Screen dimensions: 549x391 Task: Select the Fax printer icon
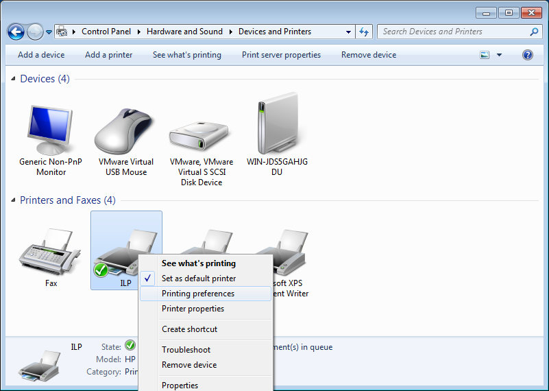51,254
